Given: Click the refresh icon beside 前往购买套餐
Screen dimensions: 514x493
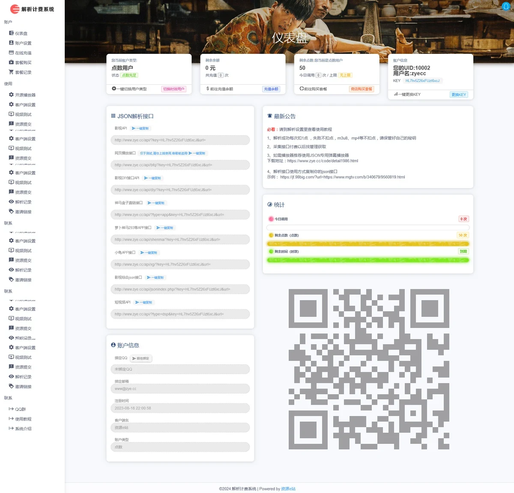Looking at the screenshot, I should coord(302,89).
